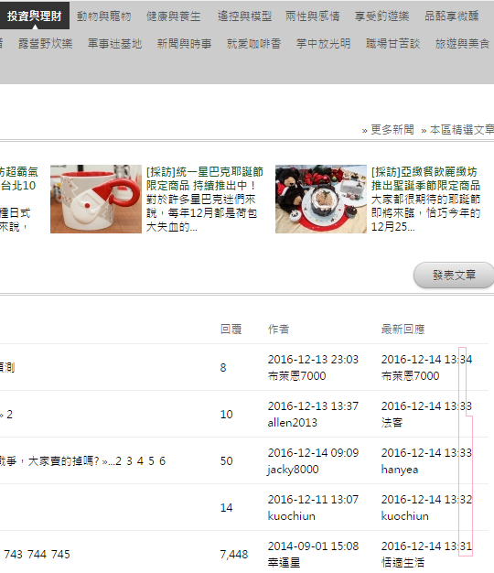Select 掌中放光明 category
Image resolution: width=494 pixels, height=573 pixels.
coord(323,44)
